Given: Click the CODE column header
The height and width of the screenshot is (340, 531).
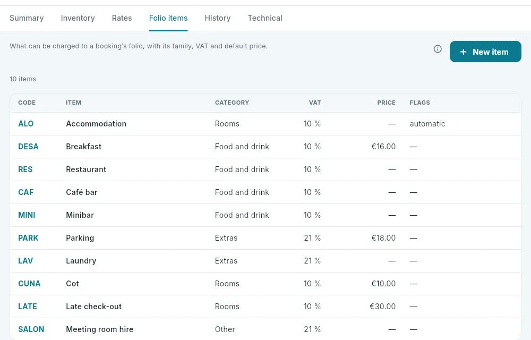Looking at the screenshot, I should pyautogui.click(x=27, y=103).
